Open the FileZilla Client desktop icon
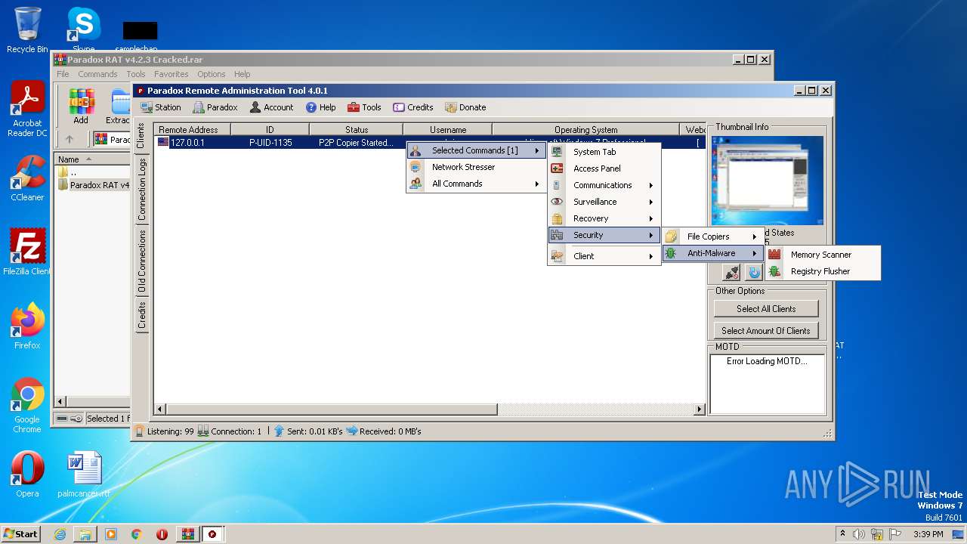This screenshot has width=967, height=544. 27,252
